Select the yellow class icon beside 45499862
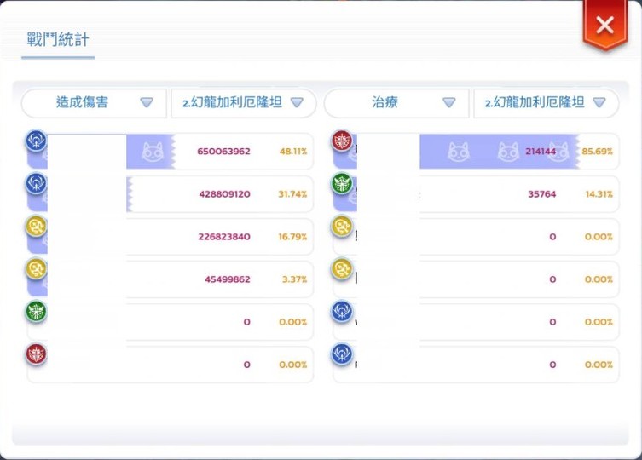Image resolution: width=642 pixels, height=460 pixels. [x=36, y=268]
